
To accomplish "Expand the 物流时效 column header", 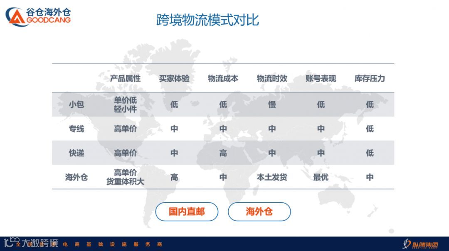I will coord(272,78).
